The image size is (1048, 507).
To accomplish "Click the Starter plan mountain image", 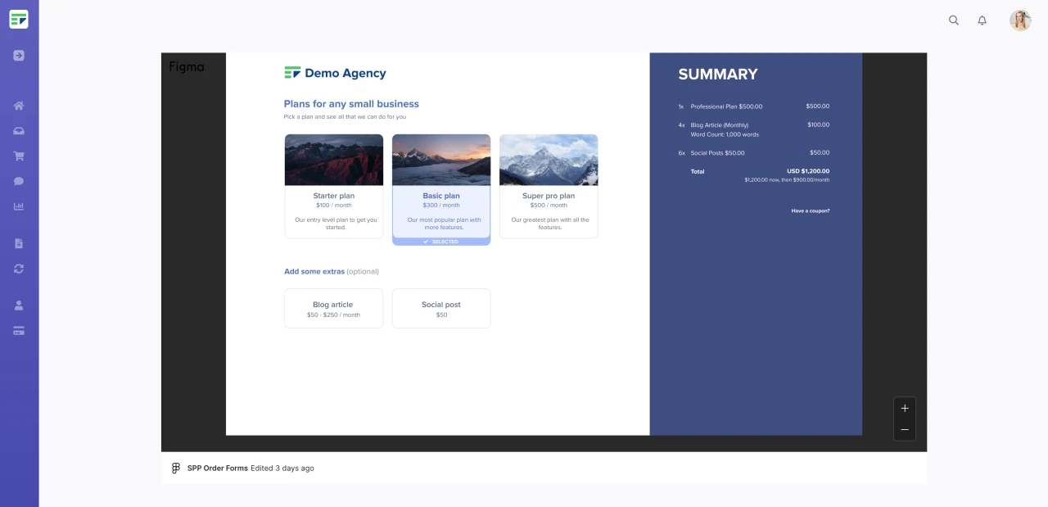I will click(334, 160).
